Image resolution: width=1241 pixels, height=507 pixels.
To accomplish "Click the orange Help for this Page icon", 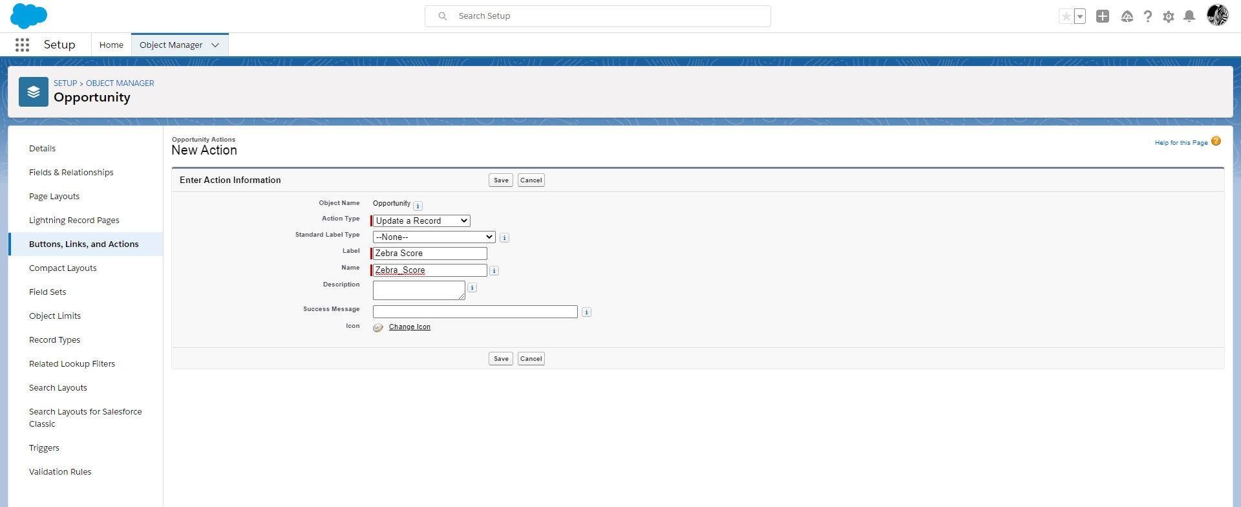I will click(1216, 141).
